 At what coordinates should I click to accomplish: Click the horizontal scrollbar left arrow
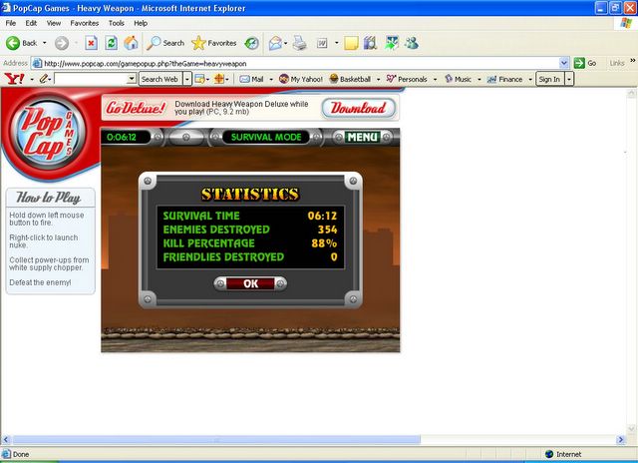[6, 440]
